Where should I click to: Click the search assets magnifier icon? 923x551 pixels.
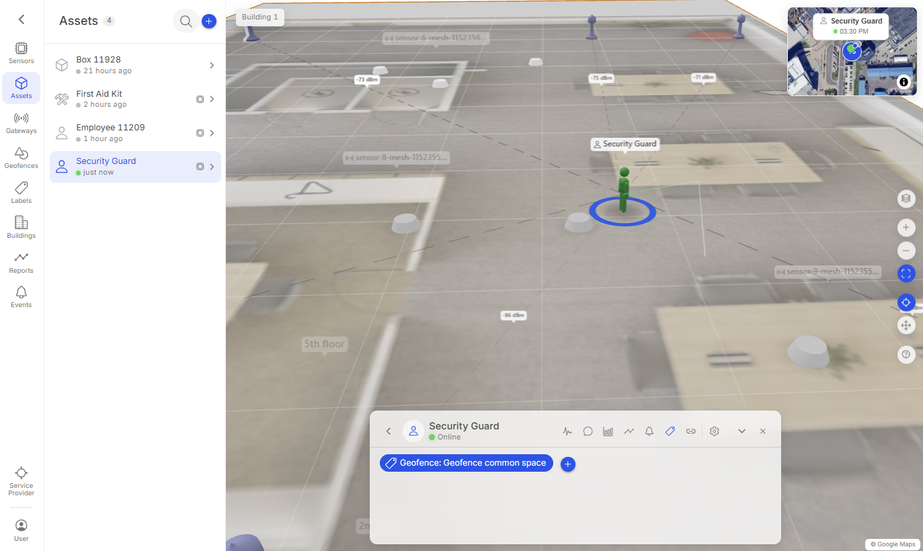pos(186,22)
